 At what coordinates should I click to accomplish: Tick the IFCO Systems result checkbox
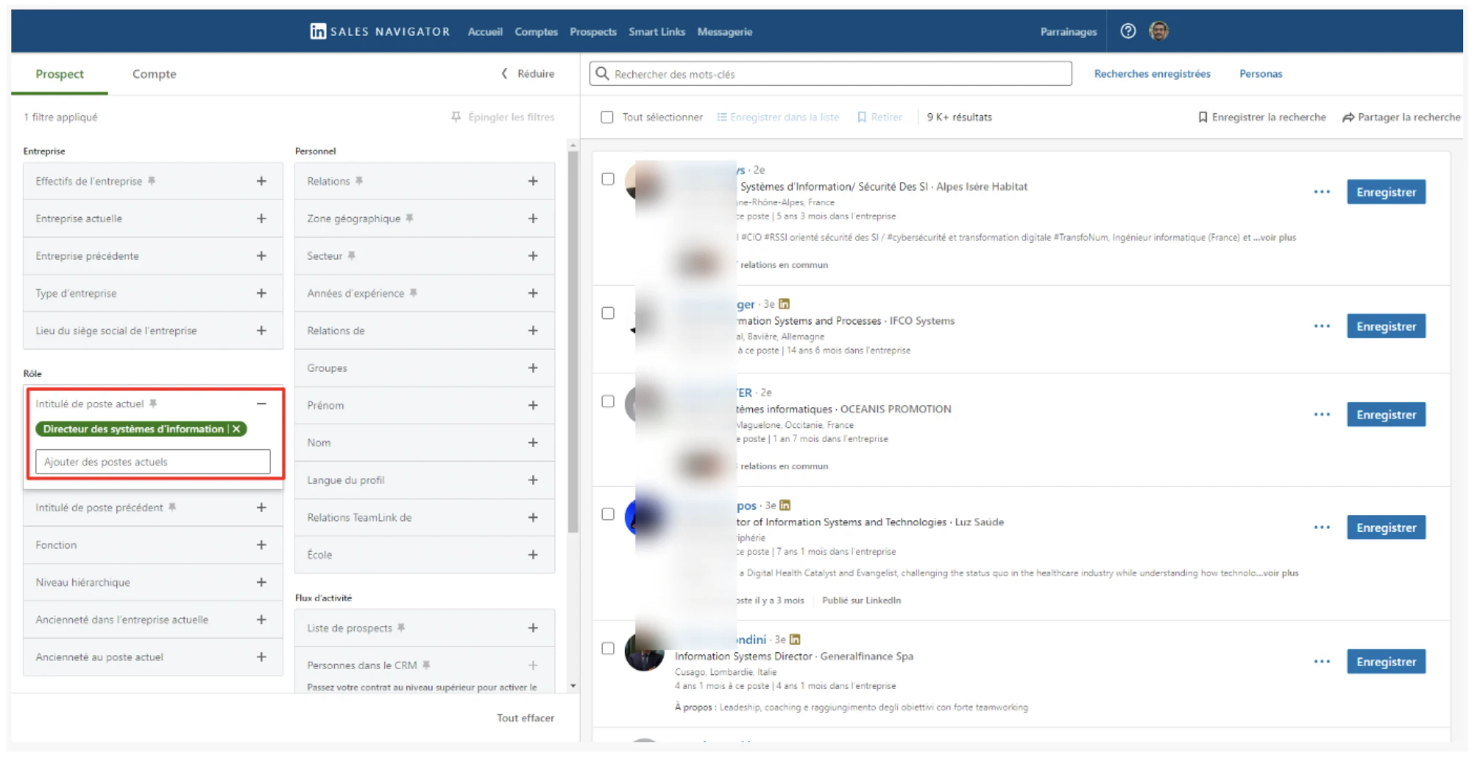(x=608, y=313)
